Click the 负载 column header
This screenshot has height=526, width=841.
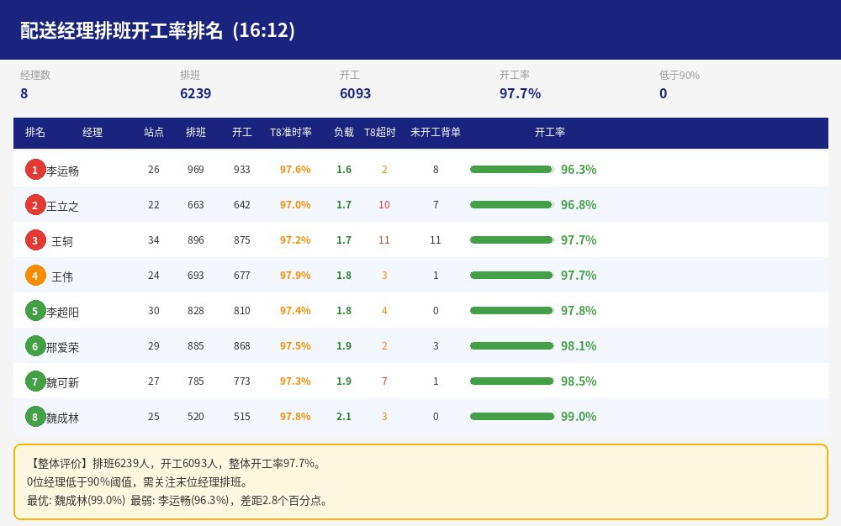(x=344, y=132)
